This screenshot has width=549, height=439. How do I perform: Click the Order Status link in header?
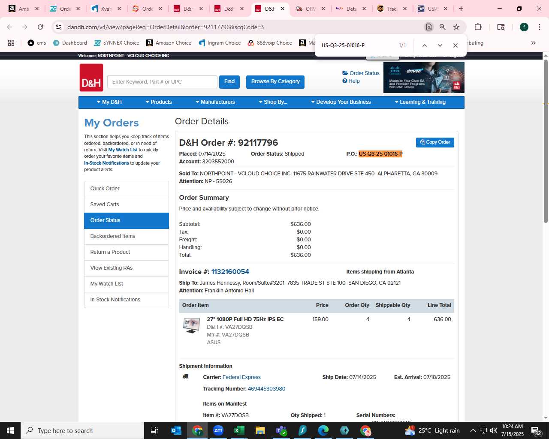pos(361,73)
